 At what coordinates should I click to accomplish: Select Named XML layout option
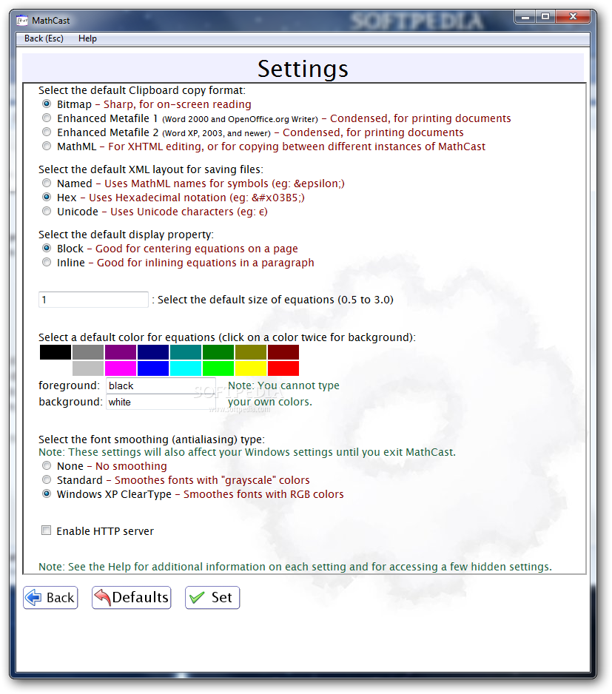click(x=47, y=183)
